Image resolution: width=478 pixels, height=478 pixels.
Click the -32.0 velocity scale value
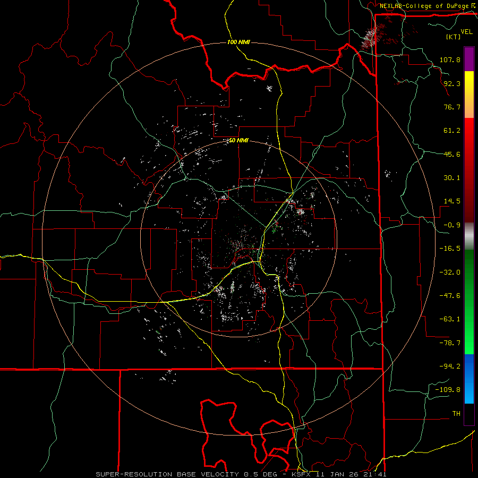point(450,272)
